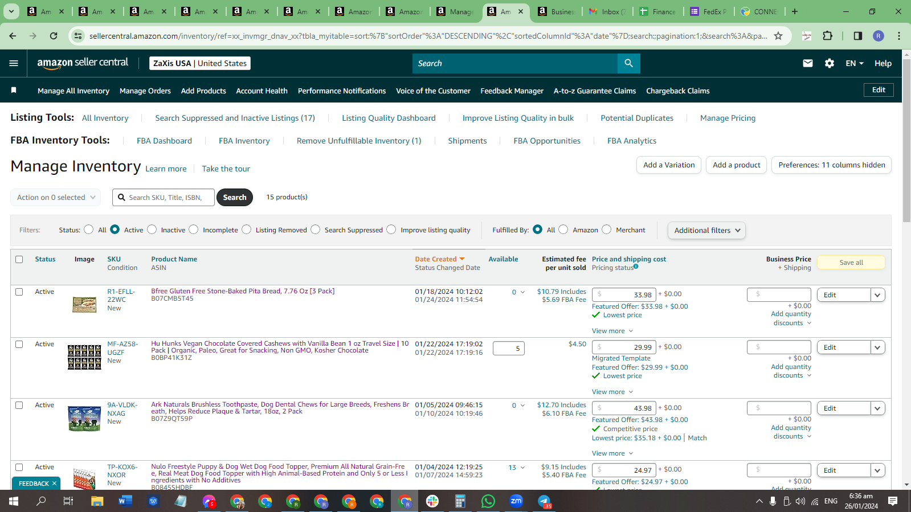Close the FEEDBACK widget with its X

pos(54,484)
